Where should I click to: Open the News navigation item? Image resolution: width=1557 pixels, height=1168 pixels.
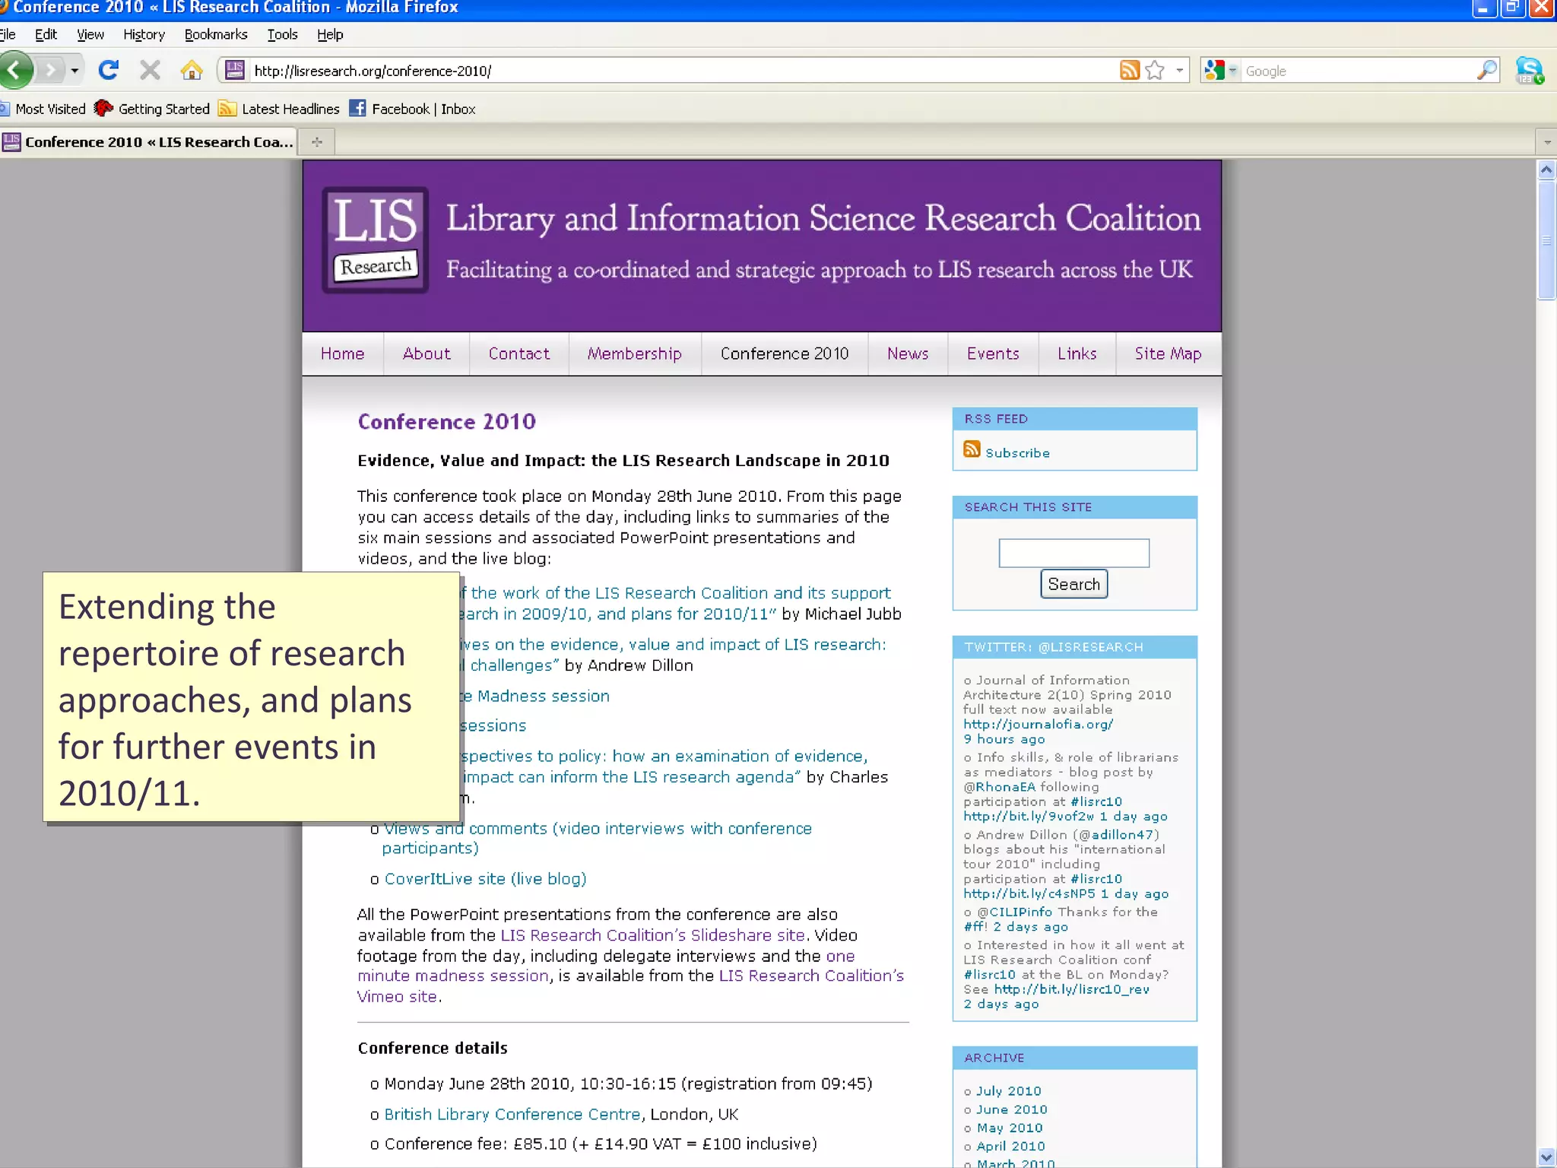tap(908, 354)
